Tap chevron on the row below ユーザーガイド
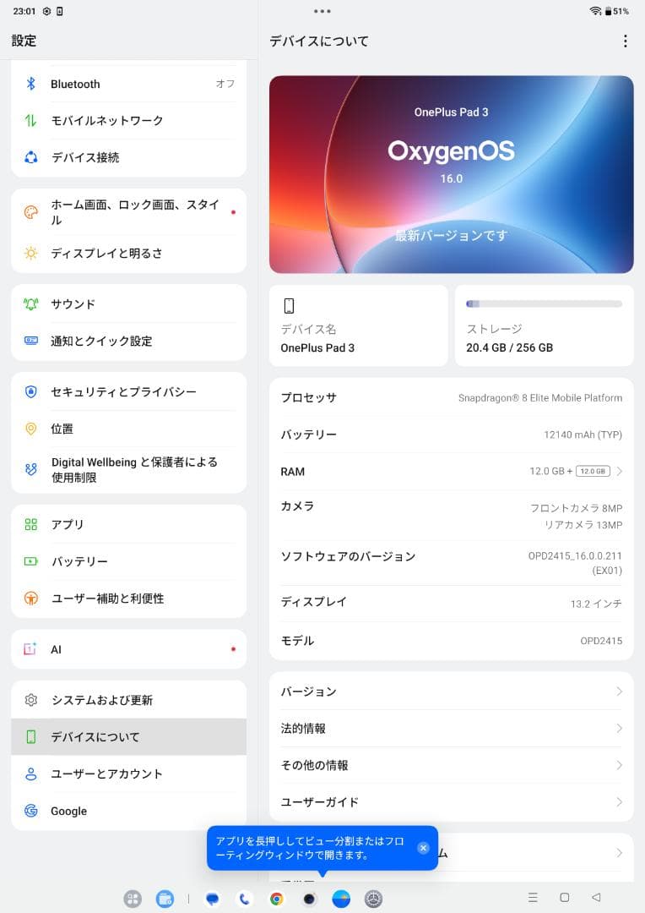The height and width of the screenshot is (913, 645). click(x=620, y=853)
